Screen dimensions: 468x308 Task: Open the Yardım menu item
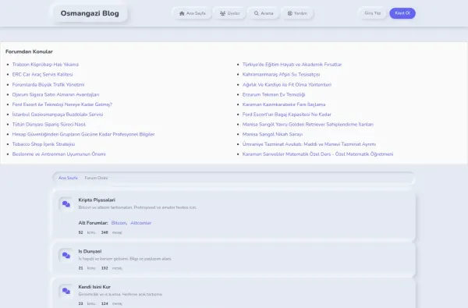pyautogui.click(x=297, y=13)
